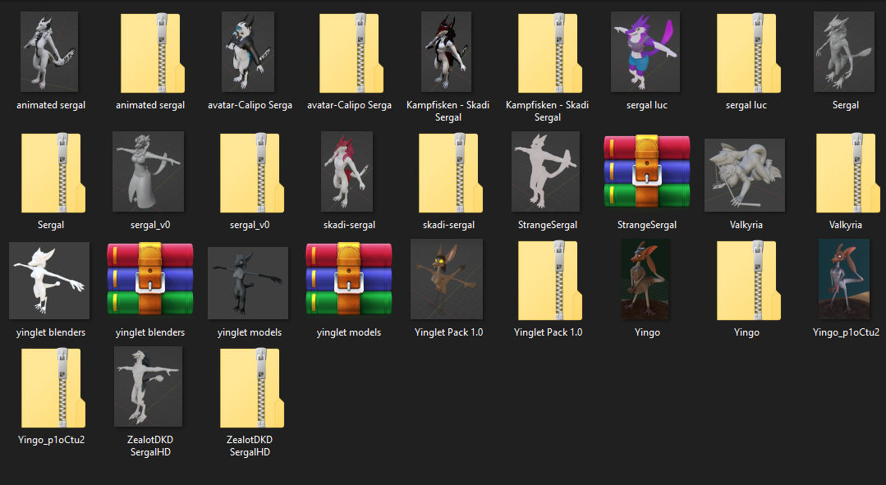Screen dimensions: 886x485
Task: Click 'Kampfisken - Skadi Sergal' name under the preview image
Action: click(x=448, y=112)
